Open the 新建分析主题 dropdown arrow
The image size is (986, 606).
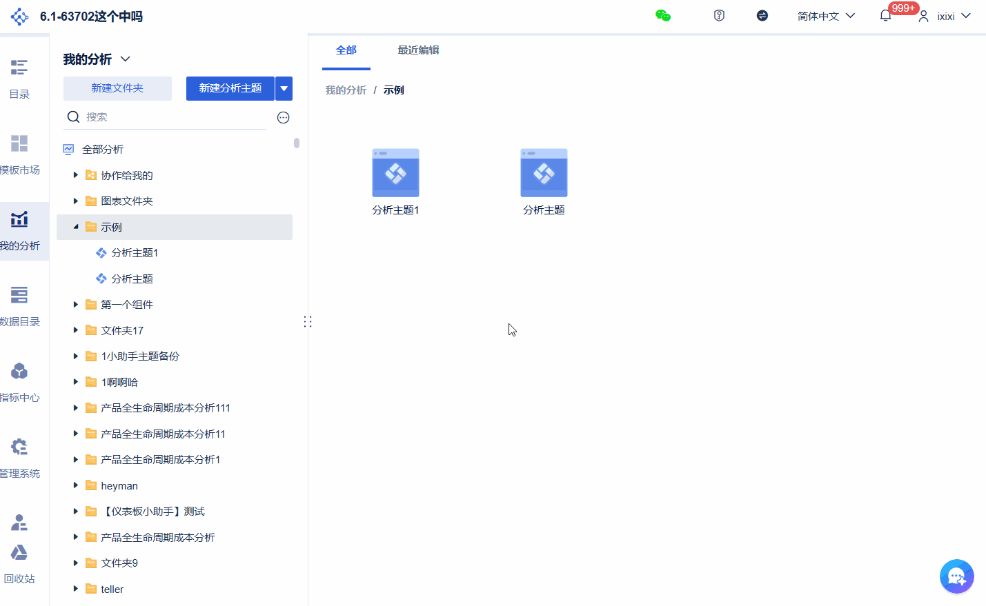tap(284, 88)
